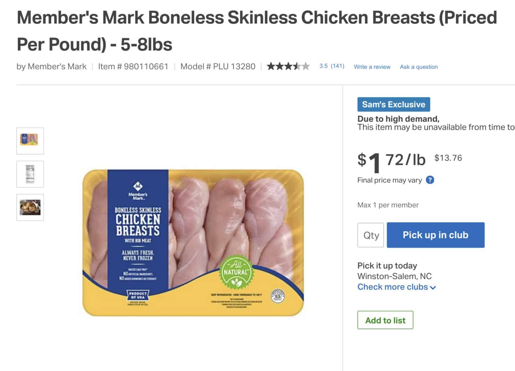The height and width of the screenshot is (371, 515).
Task: Open Write a review
Action: pos(372,67)
